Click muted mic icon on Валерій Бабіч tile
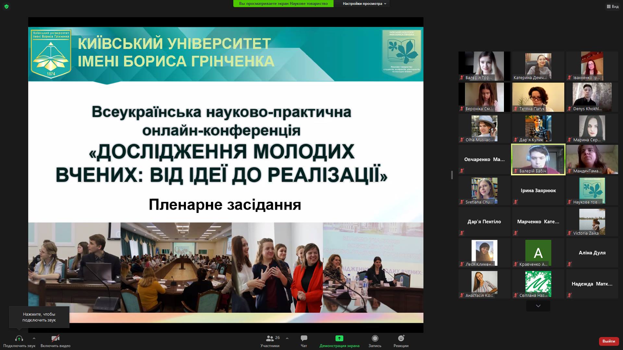Screen dimensions: 623x350 click(516, 171)
